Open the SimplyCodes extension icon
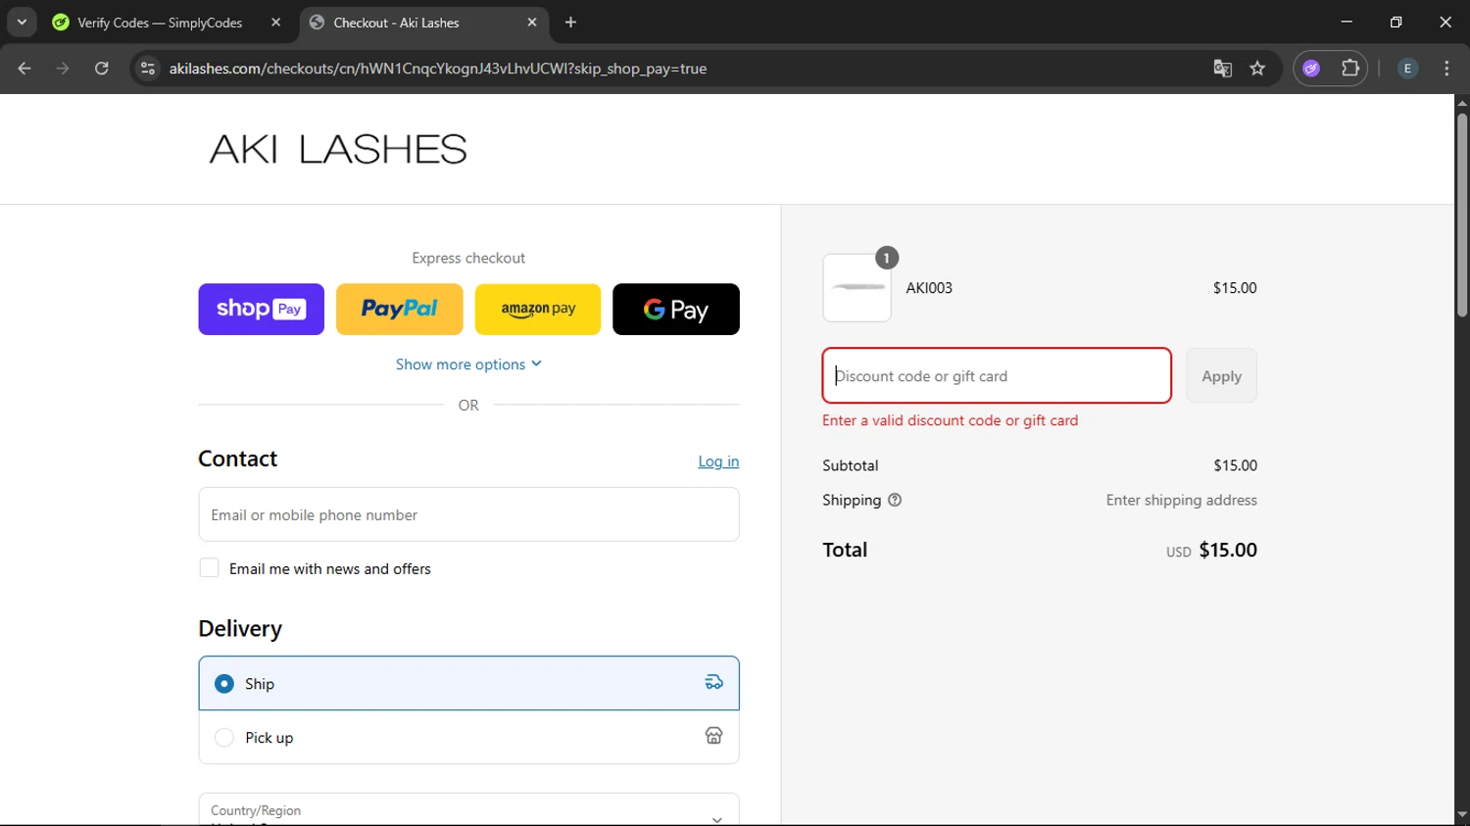Viewport: 1470px width, 826px height. click(x=1311, y=69)
